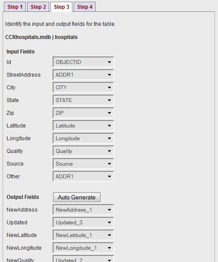Select the Step 3 tab
218x262 pixels.
(x=61, y=7)
